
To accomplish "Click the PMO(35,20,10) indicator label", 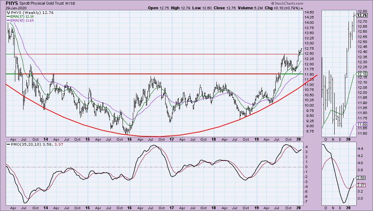I will tap(26, 144).
